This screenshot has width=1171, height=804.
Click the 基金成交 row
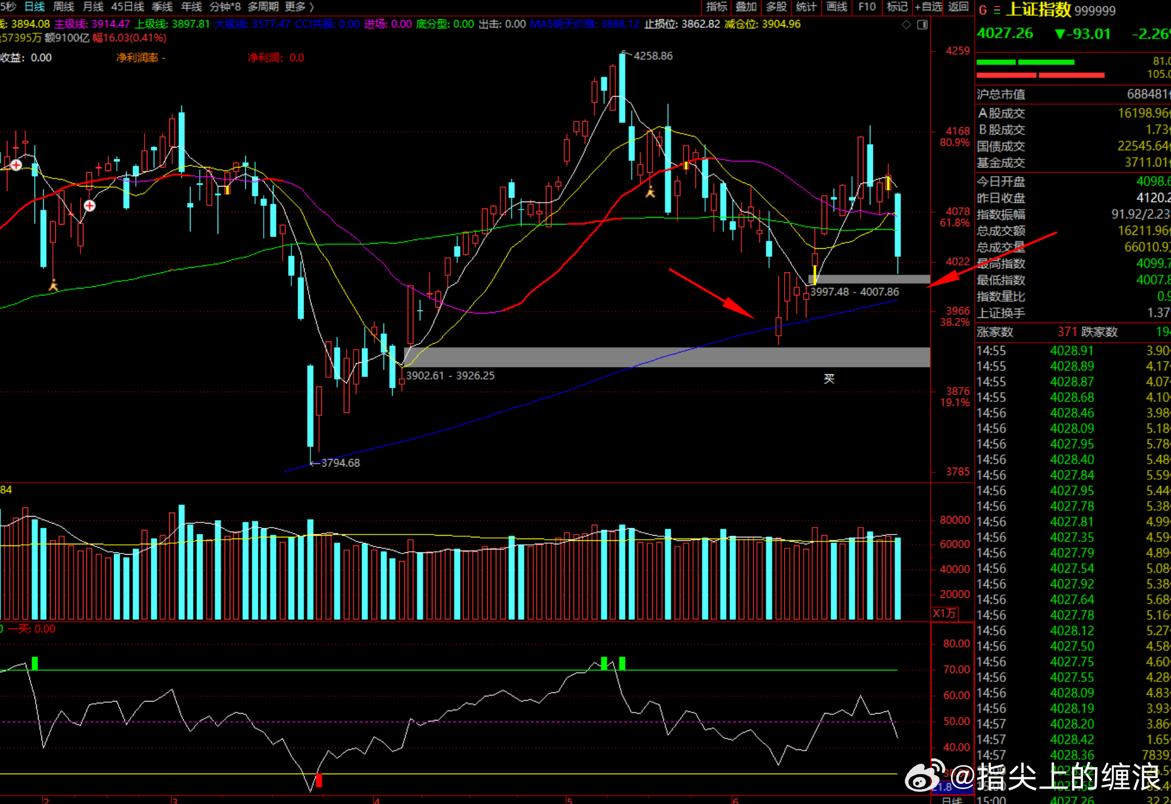point(1073,163)
